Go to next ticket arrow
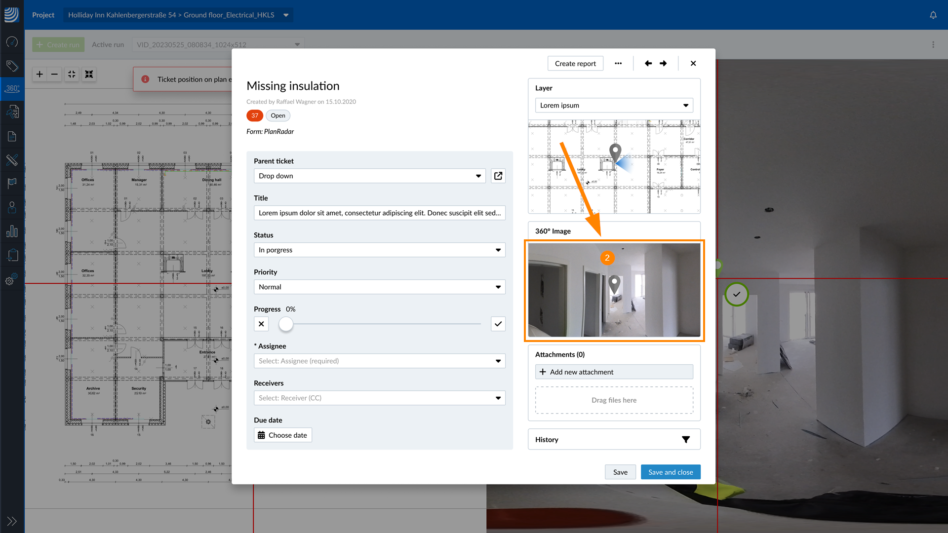948x533 pixels. [663, 63]
